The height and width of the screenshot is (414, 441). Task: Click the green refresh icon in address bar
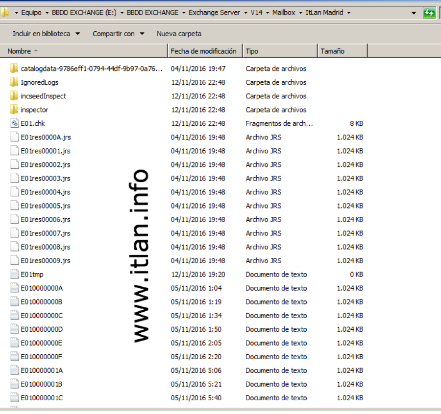pyautogui.click(x=429, y=13)
